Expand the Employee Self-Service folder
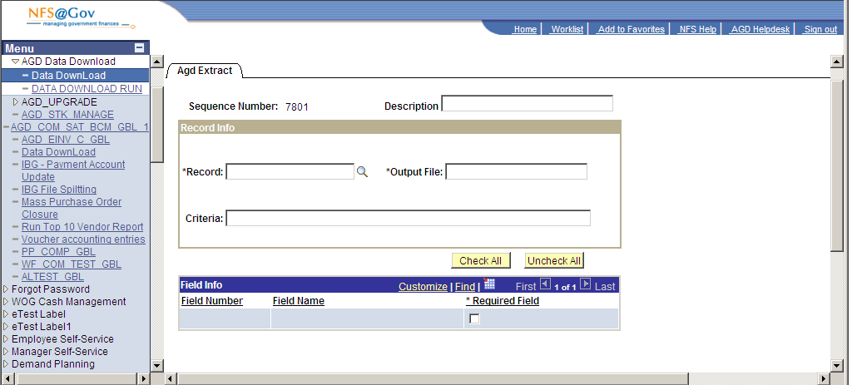Viewport: 852px width, 385px height. [x=7, y=339]
